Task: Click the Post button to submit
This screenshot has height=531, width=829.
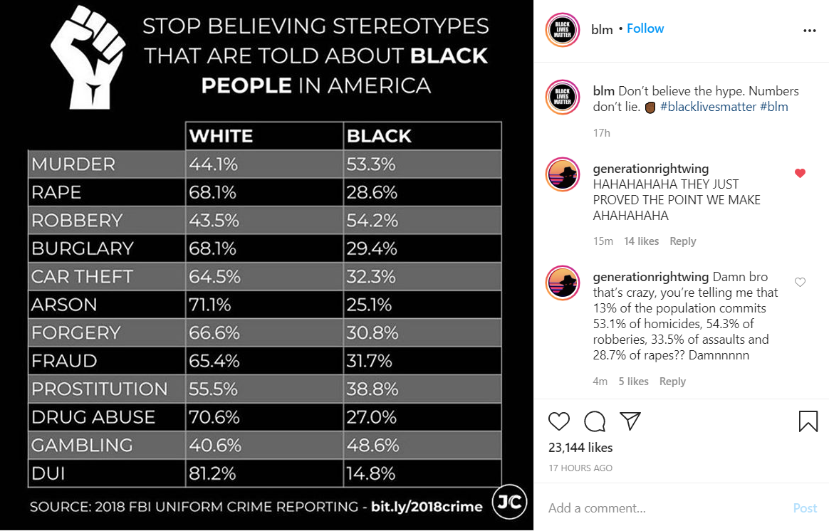Action: (x=805, y=508)
